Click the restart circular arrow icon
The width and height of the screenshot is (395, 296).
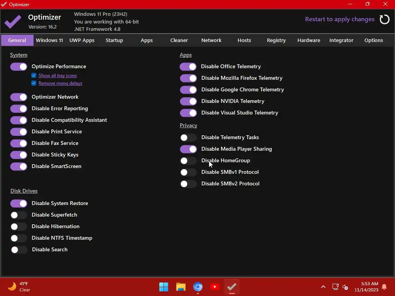(x=385, y=19)
